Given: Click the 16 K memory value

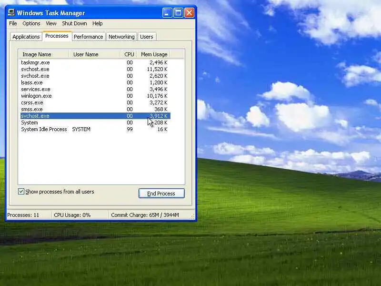Looking at the screenshot, I should [162, 129].
